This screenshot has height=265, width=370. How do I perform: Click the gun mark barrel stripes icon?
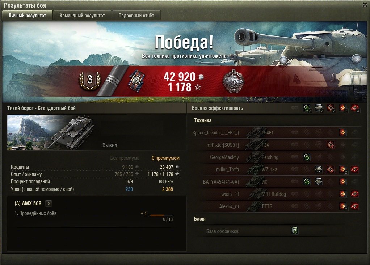coord(112,81)
